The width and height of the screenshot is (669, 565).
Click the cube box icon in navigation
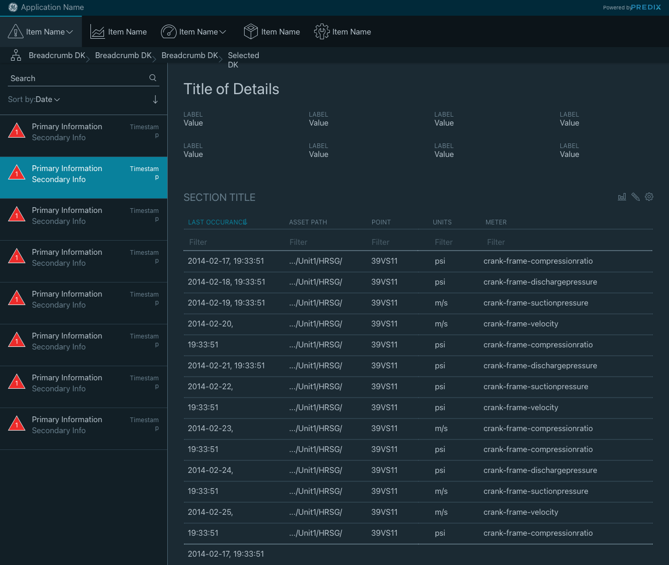[251, 32]
